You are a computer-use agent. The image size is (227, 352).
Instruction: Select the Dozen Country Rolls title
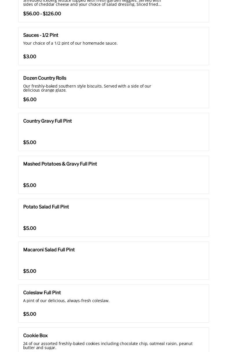pos(45,78)
